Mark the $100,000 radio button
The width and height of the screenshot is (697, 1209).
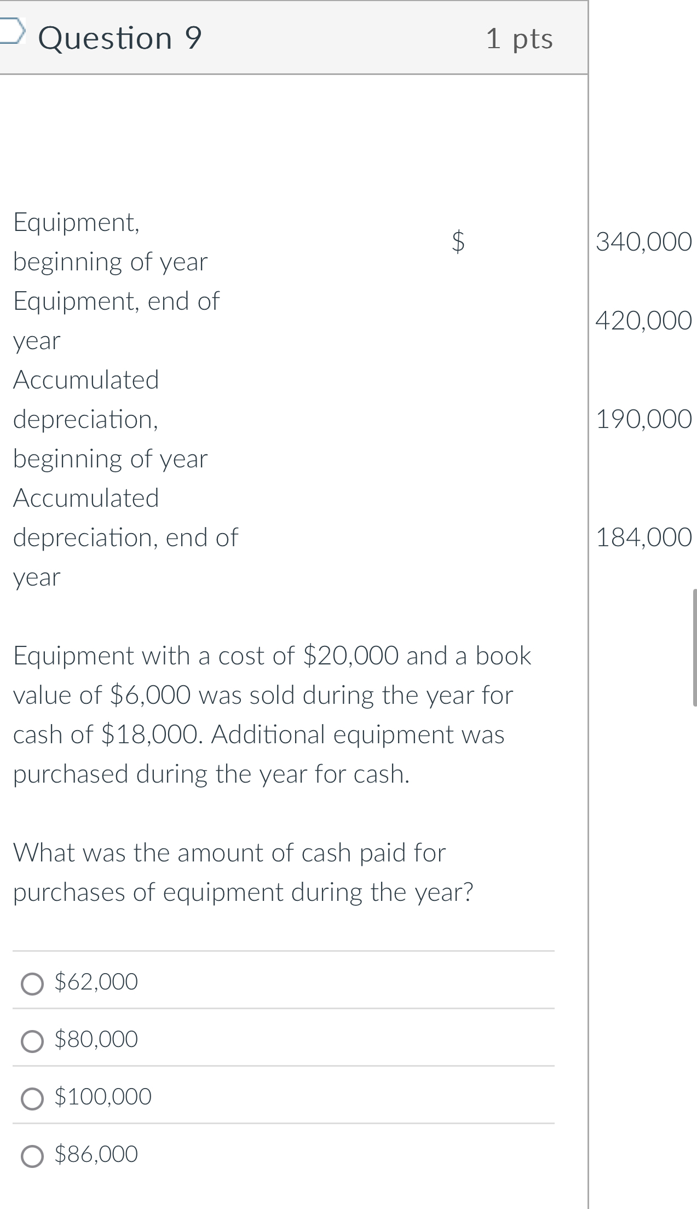32,1098
